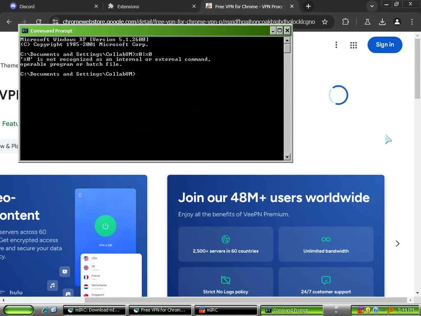Click the green VPN power button image
The width and height of the screenshot is (421, 316).
(105, 226)
